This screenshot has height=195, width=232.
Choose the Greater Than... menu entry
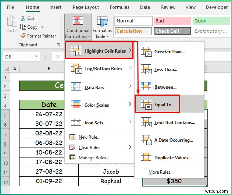[x=169, y=52]
